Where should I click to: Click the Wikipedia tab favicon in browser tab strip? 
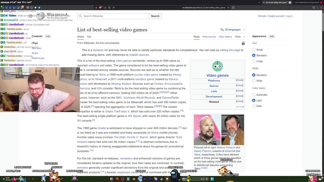pos(290,3)
